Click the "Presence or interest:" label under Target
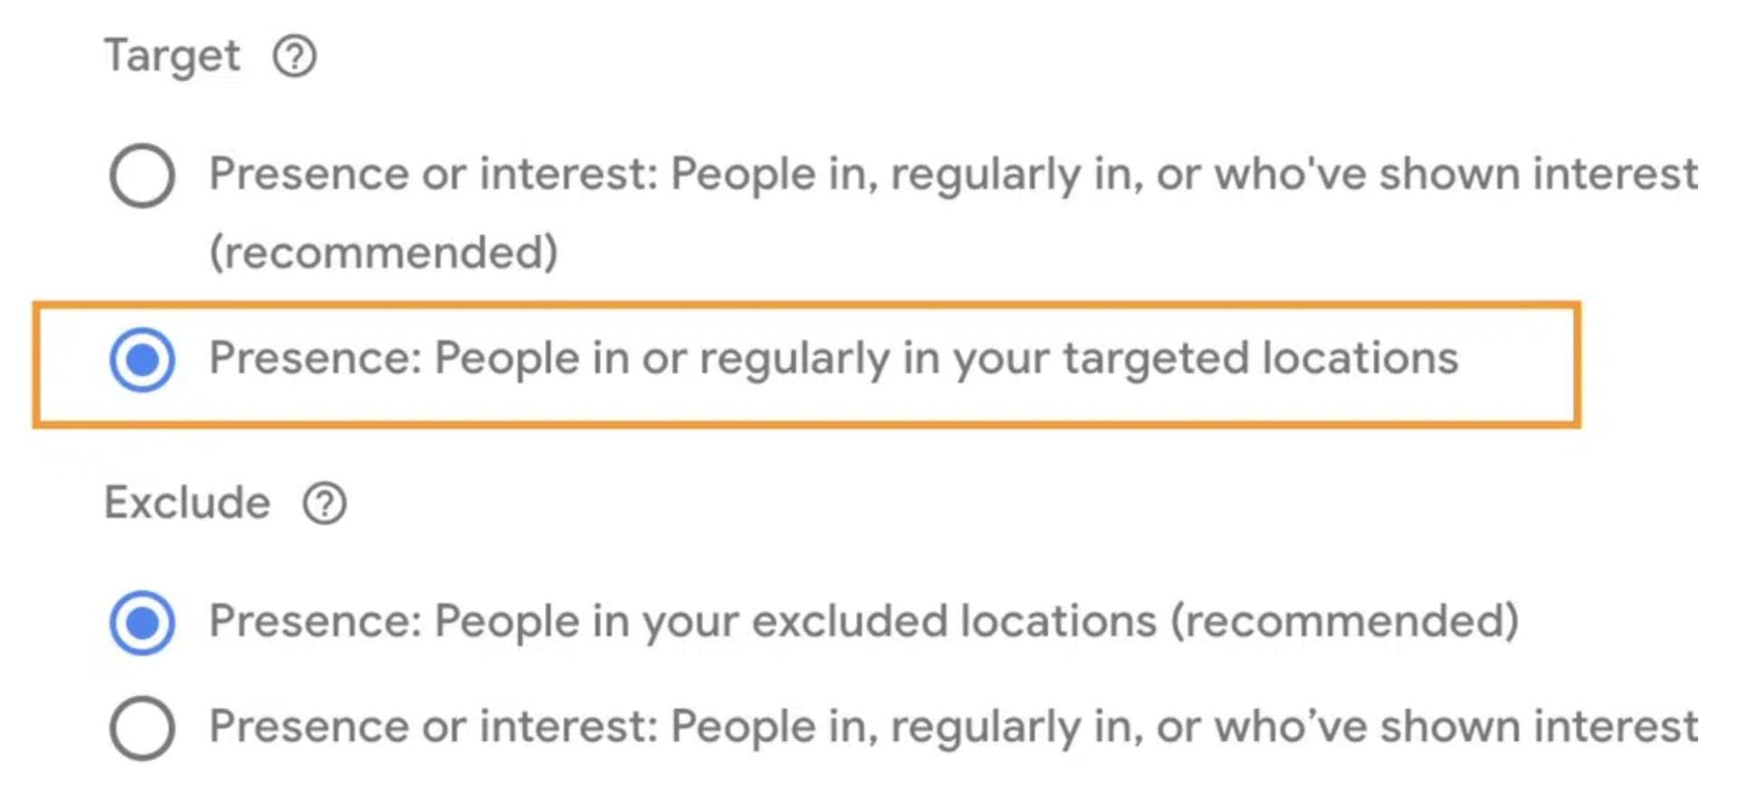Viewport: 1738px width, 805px height. tap(434, 174)
